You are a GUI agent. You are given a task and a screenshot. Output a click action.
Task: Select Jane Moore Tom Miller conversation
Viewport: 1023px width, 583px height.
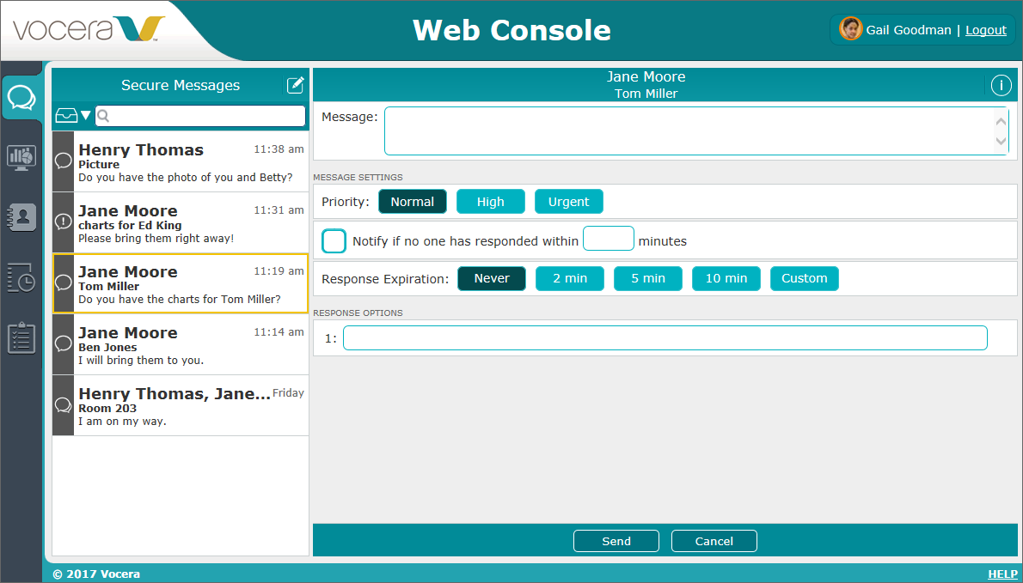click(x=180, y=283)
